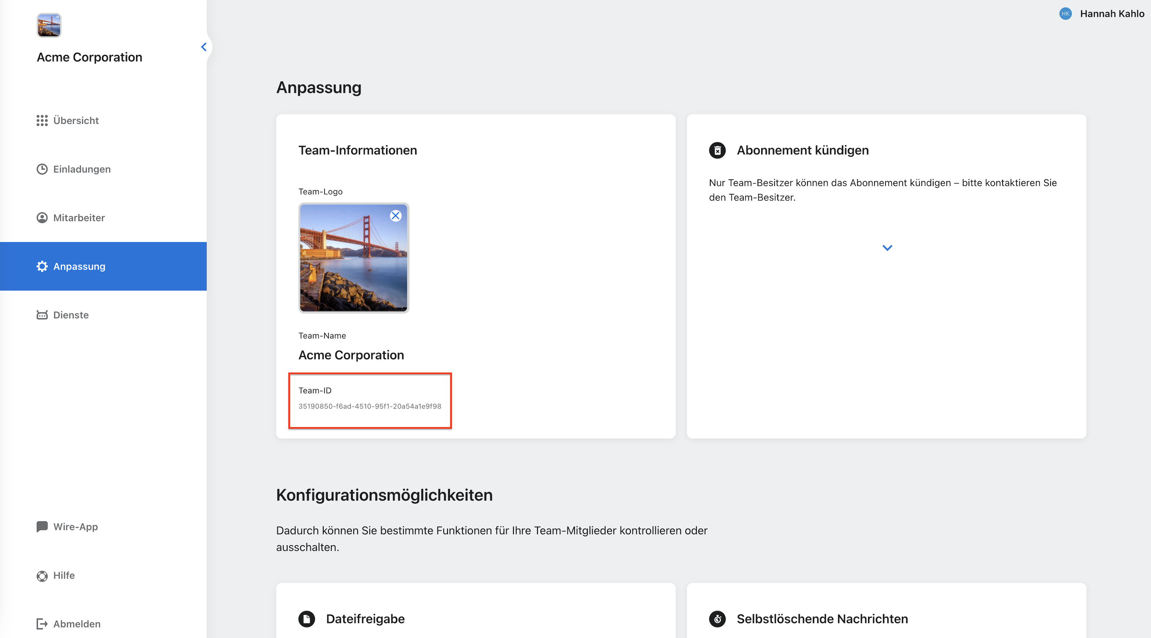Click the Team-Name label
Image resolution: width=1151 pixels, height=638 pixels.
click(x=322, y=336)
